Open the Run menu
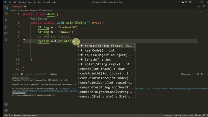 (x=40, y=2)
